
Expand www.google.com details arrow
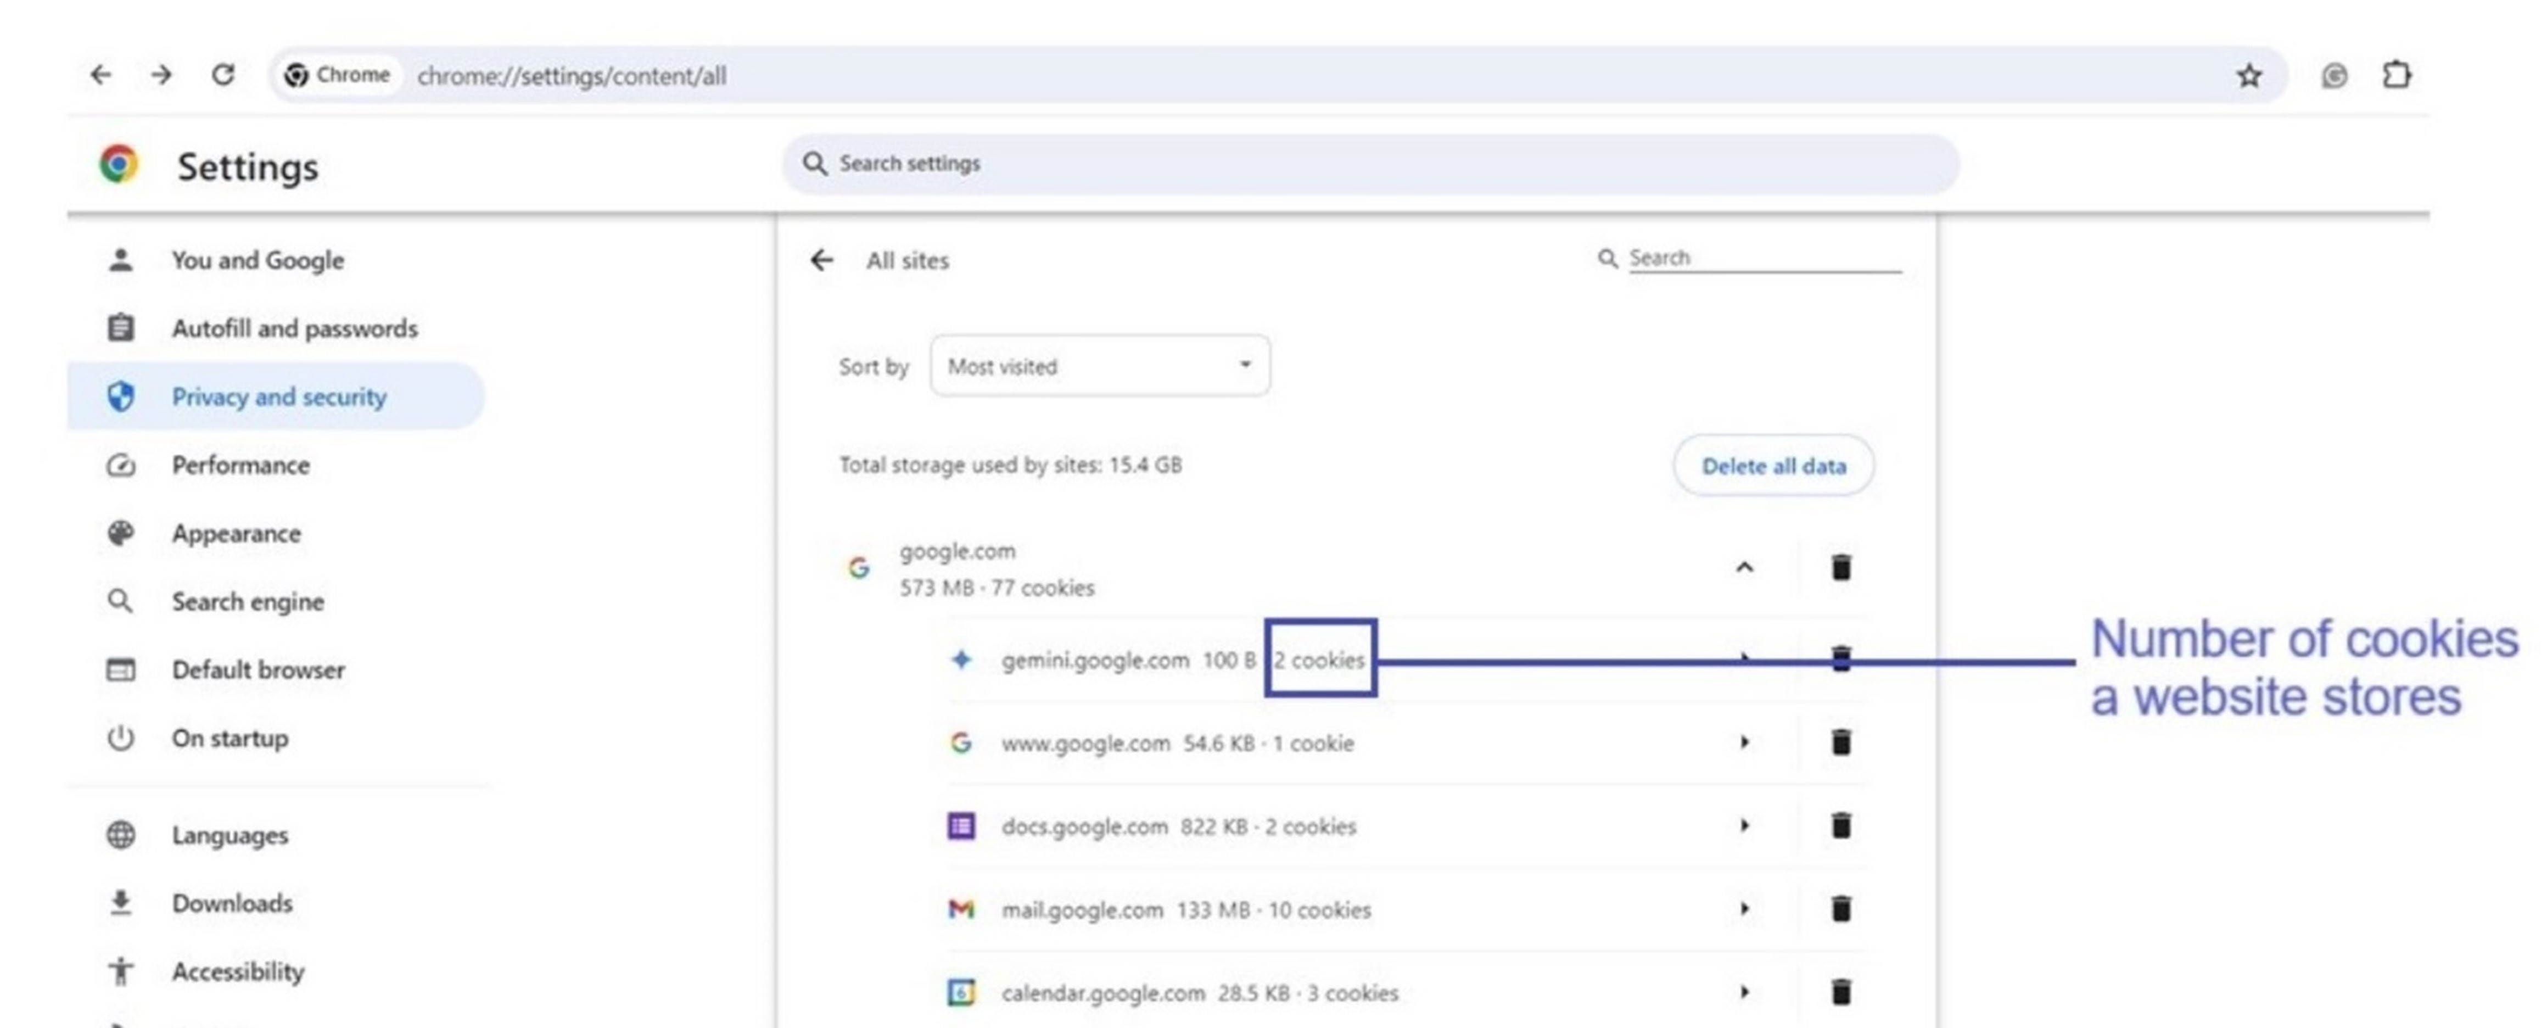pos(1744,742)
